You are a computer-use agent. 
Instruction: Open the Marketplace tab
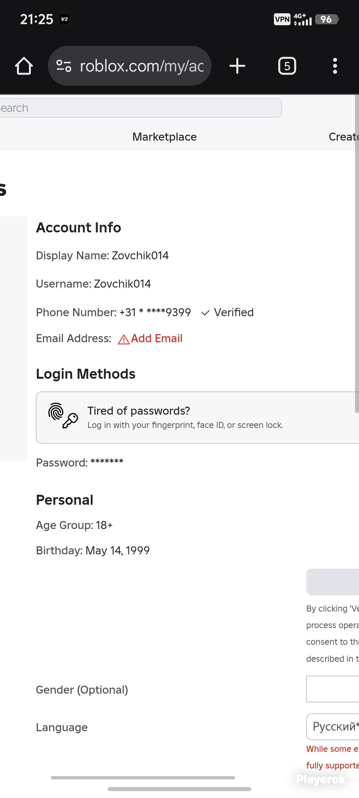click(x=164, y=137)
